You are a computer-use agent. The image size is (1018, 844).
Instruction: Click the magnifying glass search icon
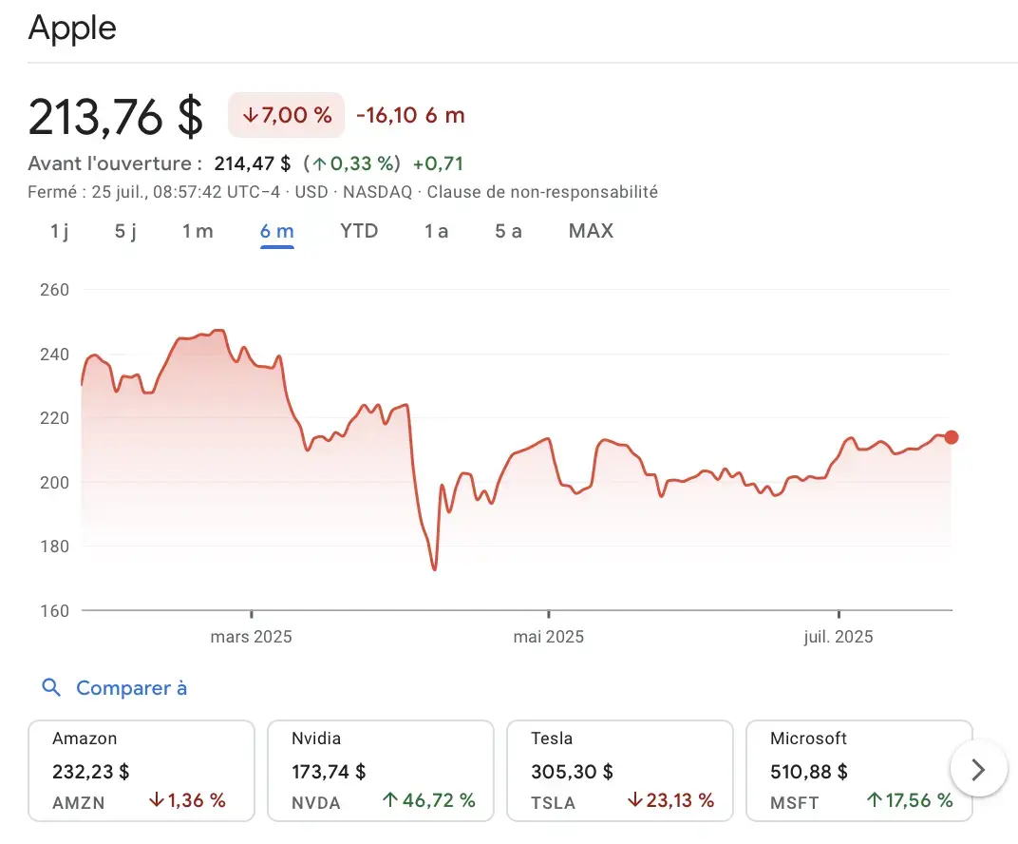pyautogui.click(x=50, y=687)
